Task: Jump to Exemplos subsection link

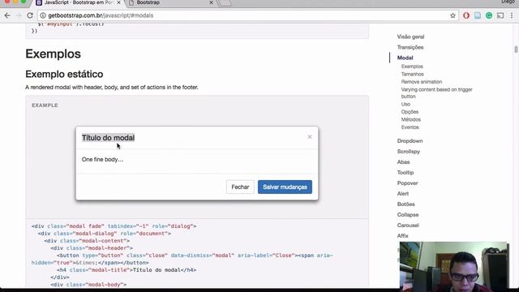Action: click(412, 67)
